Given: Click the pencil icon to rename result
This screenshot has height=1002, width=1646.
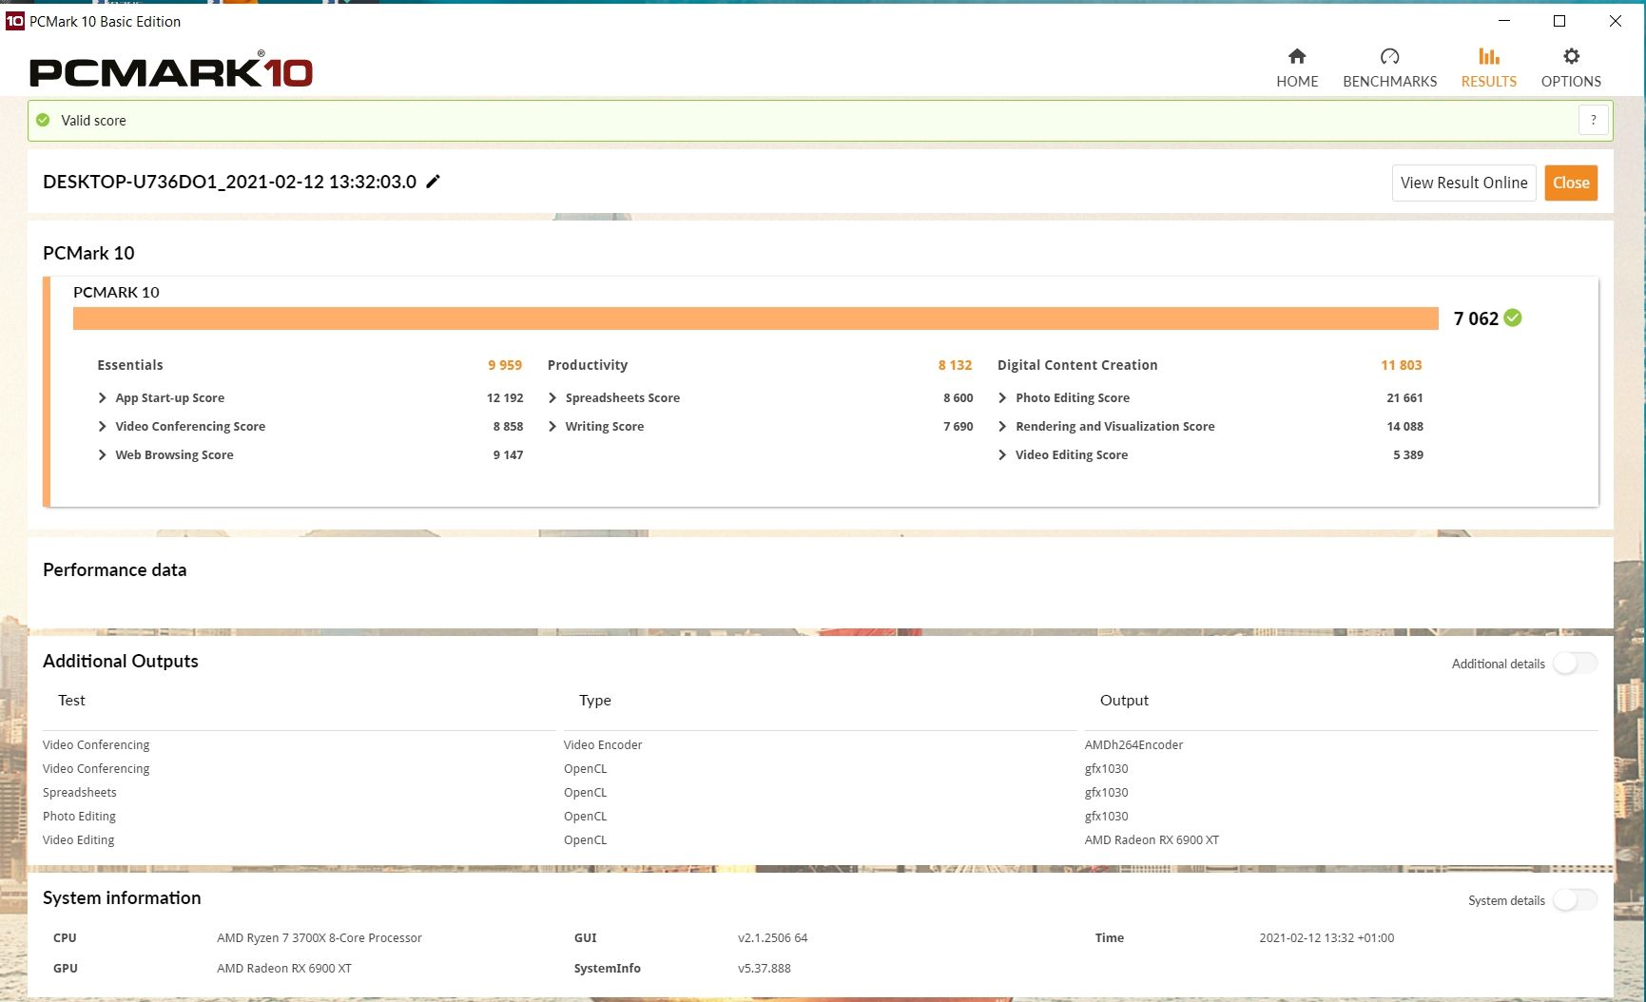Looking at the screenshot, I should tap(433, 181).
